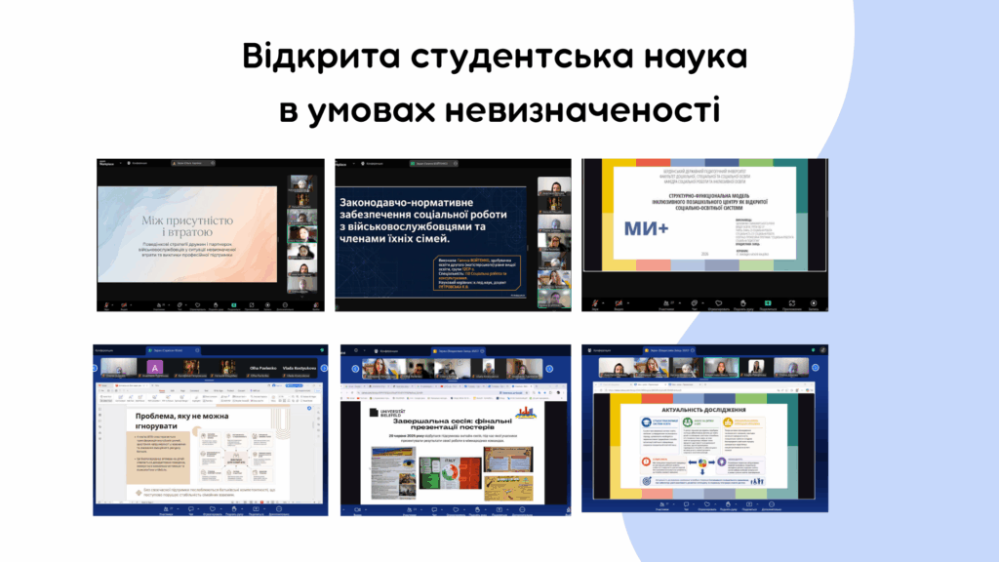The width and height of the screenshot is (999, 562).
Task: Click muted microphone icon in 'МИ+' screenshot
Action: (596, 303)
